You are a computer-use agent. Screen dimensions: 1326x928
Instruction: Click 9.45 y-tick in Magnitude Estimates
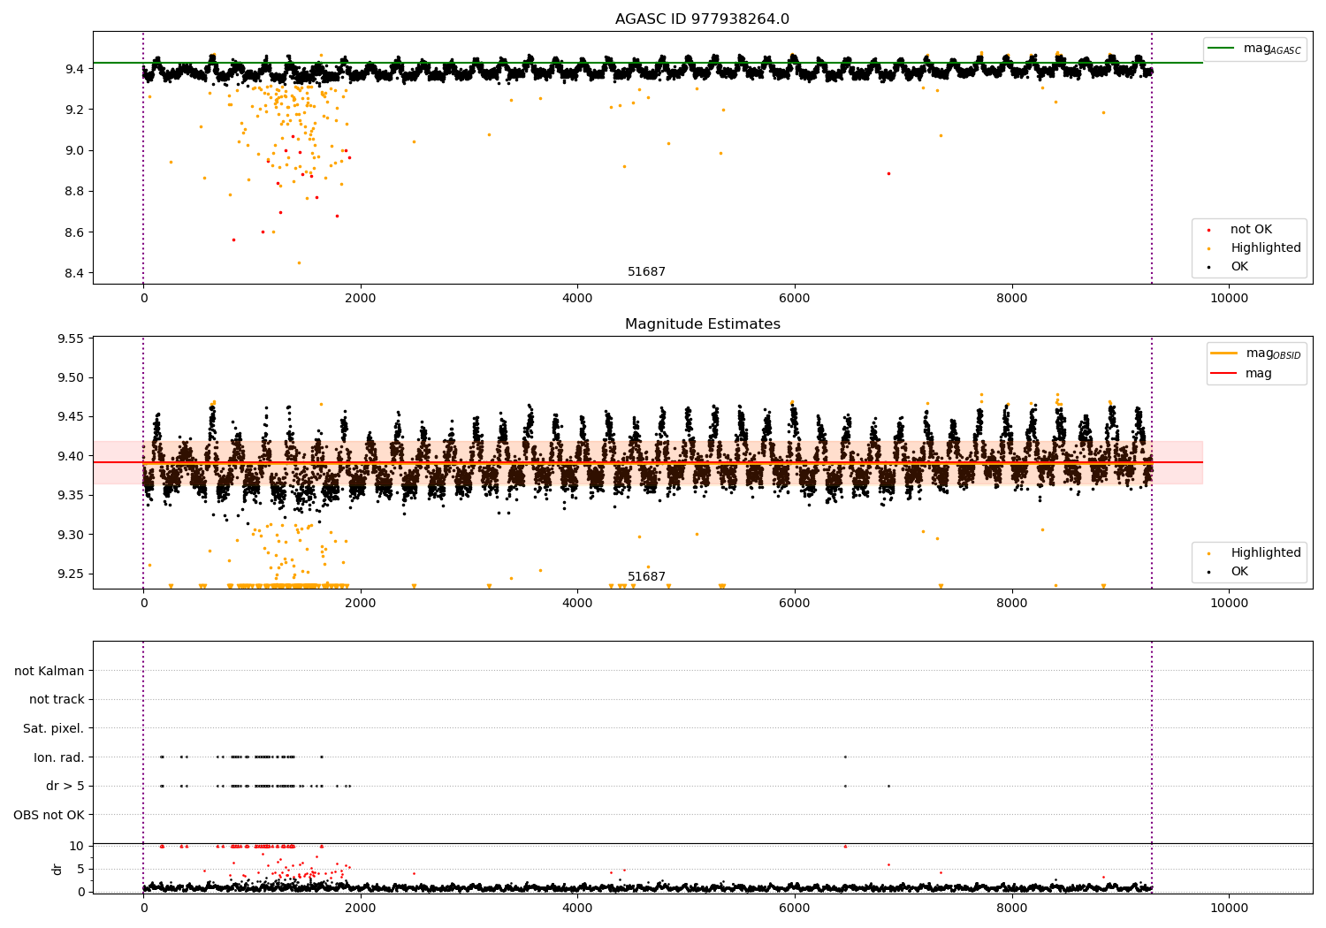[71, 417]
